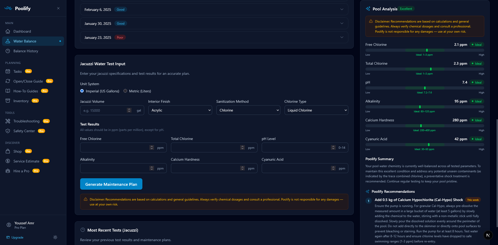The height and width of the screenshot is (245, 498).
Task: Open Dashboard from the sidebar
Action: [33, 31]
